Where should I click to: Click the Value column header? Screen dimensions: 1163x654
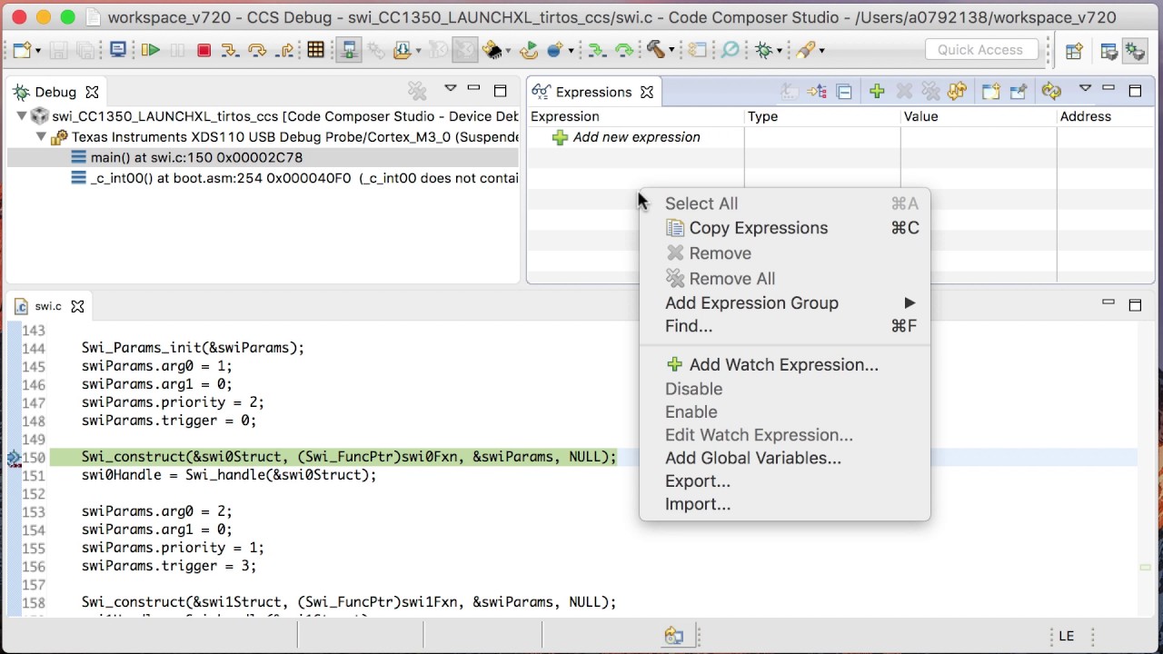(978, 116)
